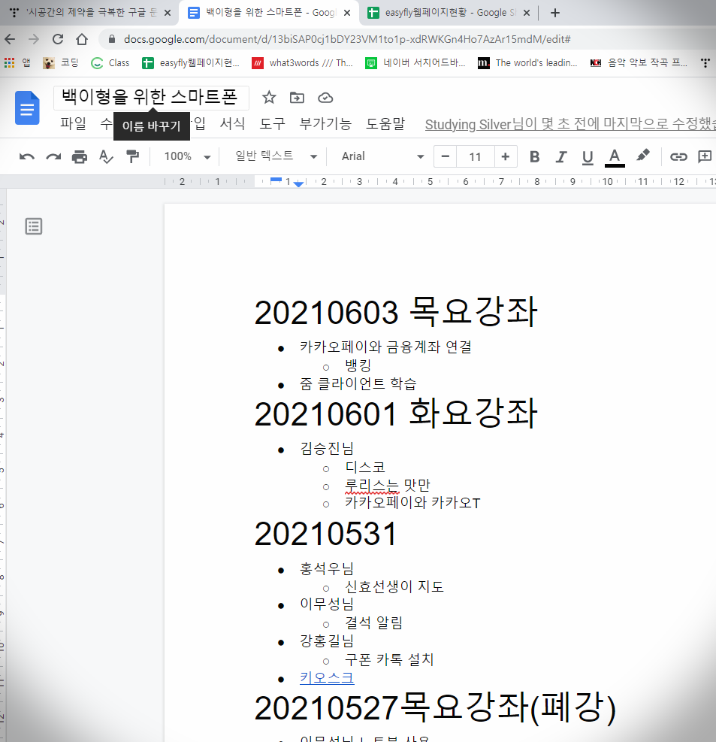Go back in browser history
Screen dimensions: 716x742
pos(10,39)
